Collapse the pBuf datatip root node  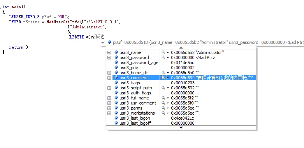[103, 43]
